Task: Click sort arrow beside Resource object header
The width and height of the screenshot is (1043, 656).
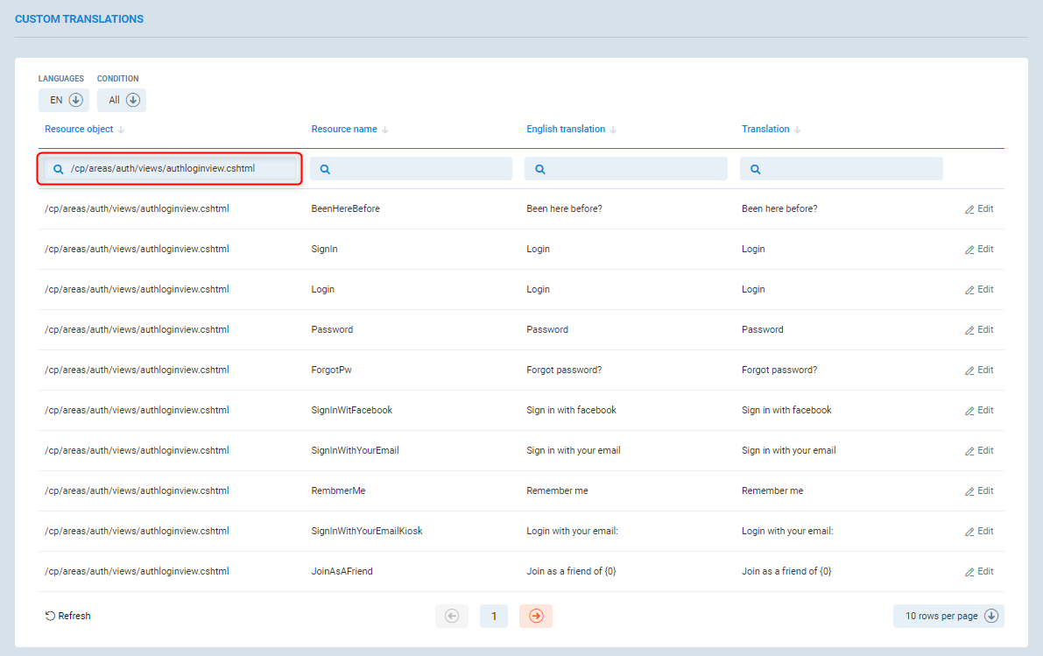Action: pyautogui.click(x=121, y=130)
